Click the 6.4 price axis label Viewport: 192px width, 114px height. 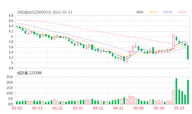click(11, 26)
